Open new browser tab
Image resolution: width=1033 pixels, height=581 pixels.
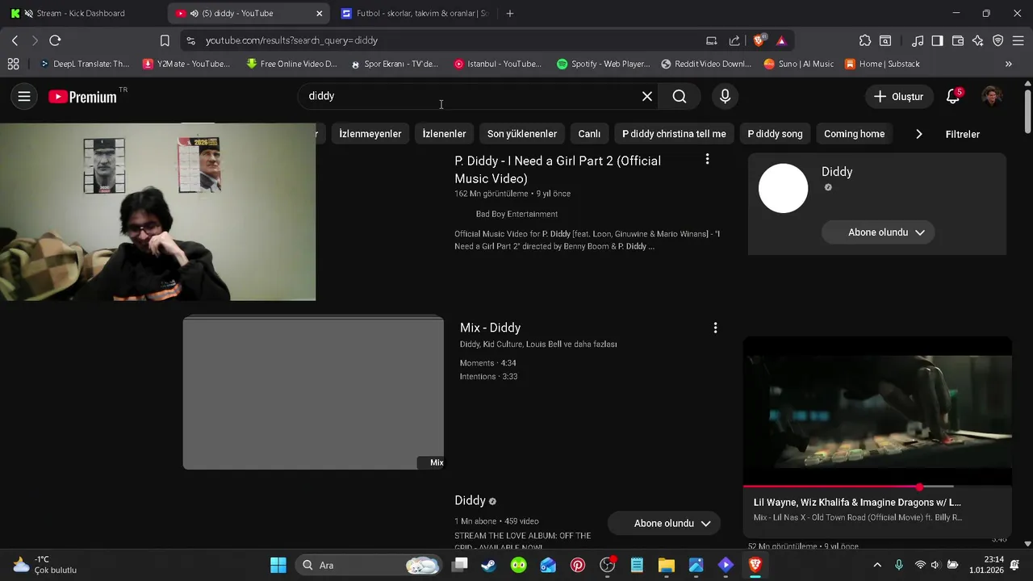[x=509, y=14]
